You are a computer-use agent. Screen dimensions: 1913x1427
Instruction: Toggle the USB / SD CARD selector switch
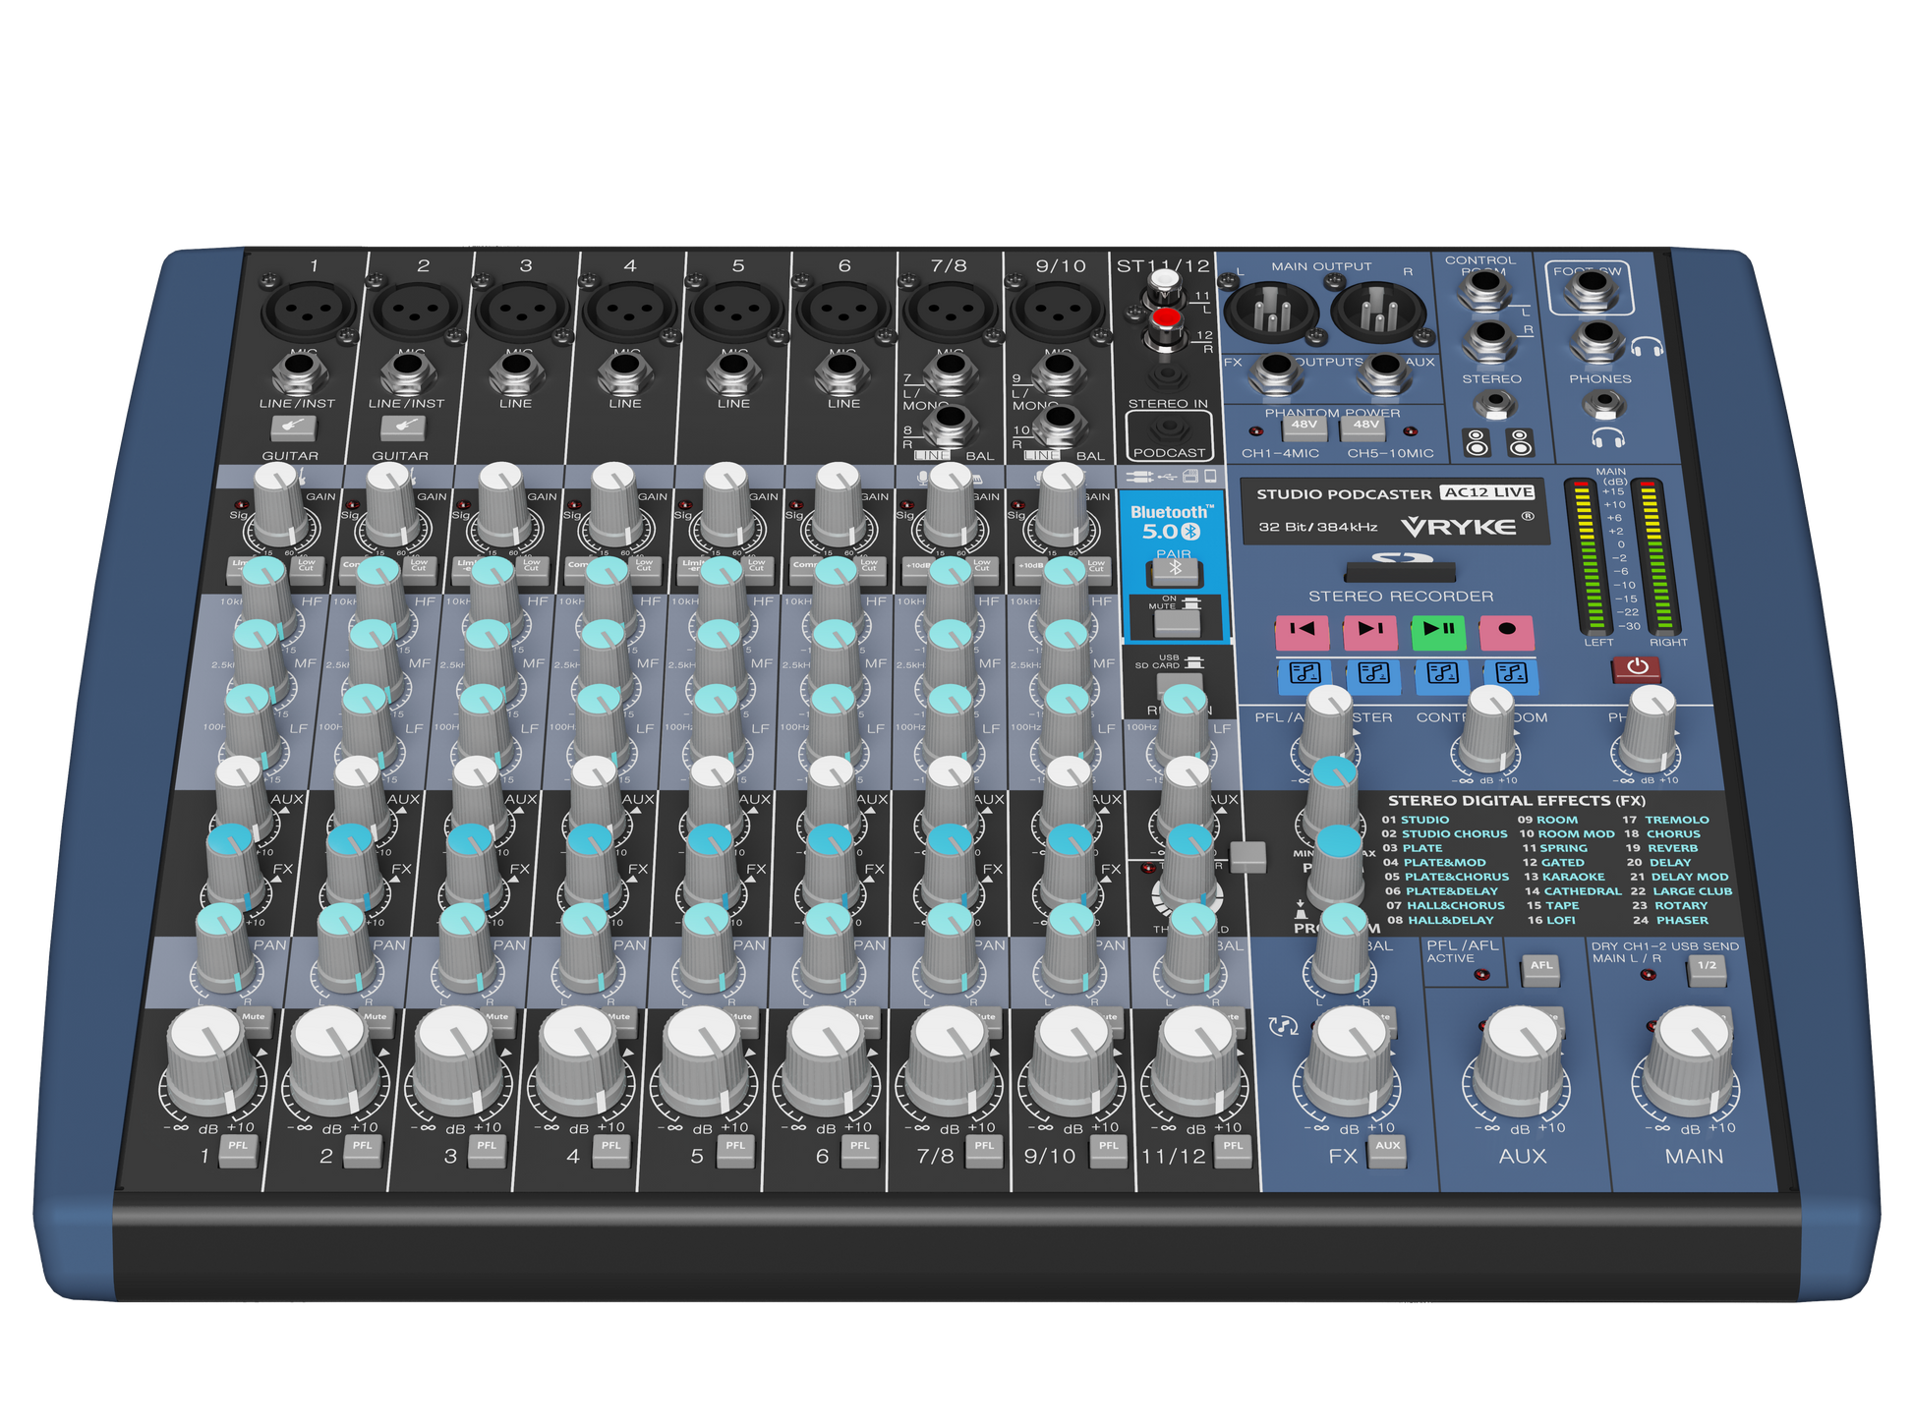1180,681
